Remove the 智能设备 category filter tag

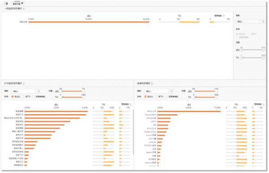pyautogui.click(x=22, y=3)
